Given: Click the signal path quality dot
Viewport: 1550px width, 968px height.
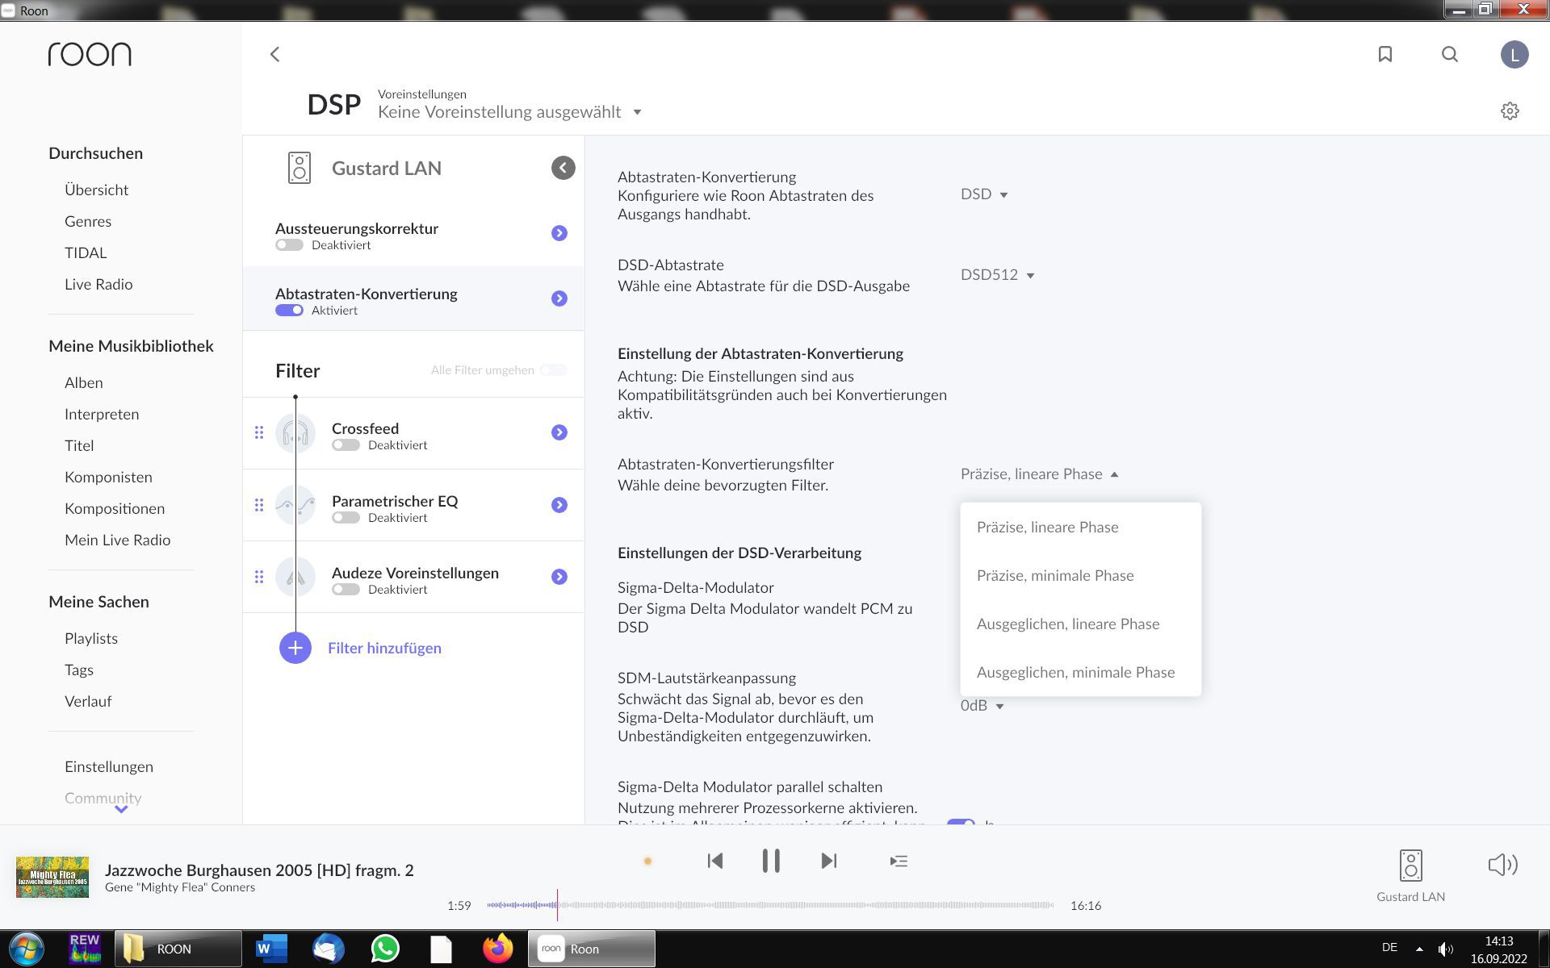Looking at the screenshot, I should coord(647,862).
